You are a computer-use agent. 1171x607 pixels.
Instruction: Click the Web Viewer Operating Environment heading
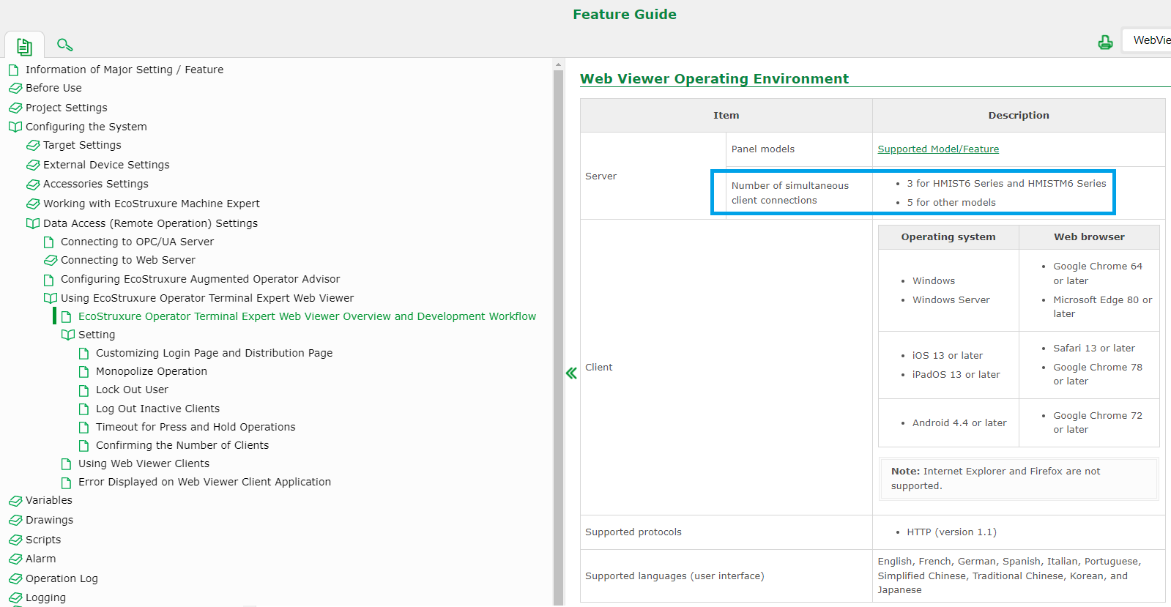click(x=714, y=78)
